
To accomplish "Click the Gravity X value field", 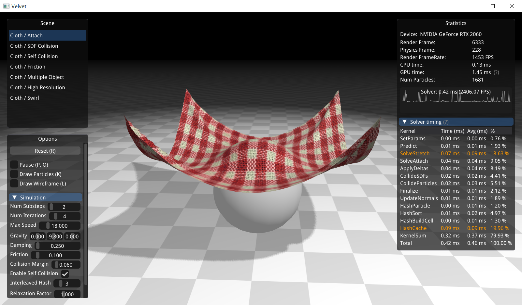I will coord(37,236).
